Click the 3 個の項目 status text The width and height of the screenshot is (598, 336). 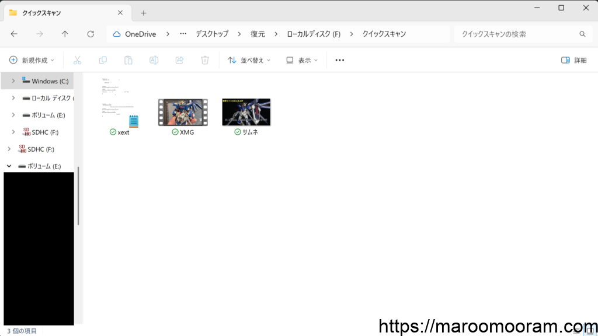22,331
